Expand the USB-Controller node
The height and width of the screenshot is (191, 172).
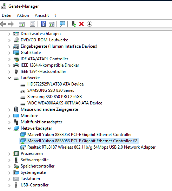(x=9, y=185)
